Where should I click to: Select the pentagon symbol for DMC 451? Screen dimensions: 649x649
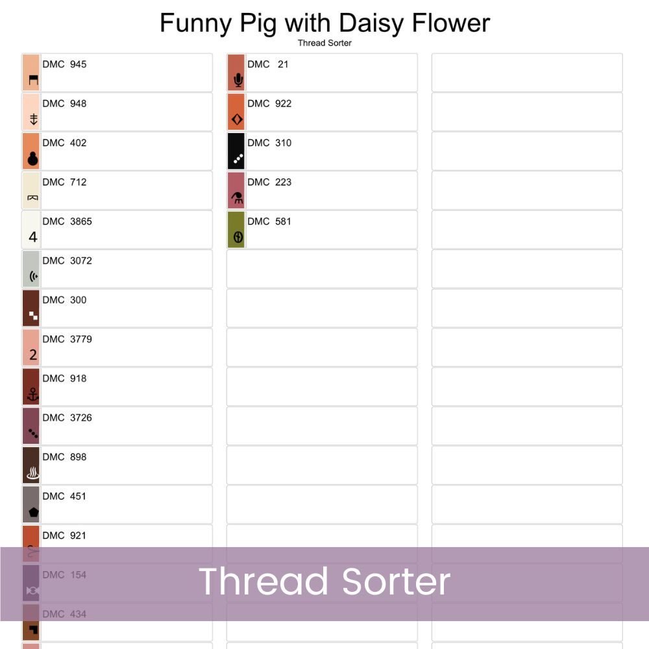tap(34, 512)
